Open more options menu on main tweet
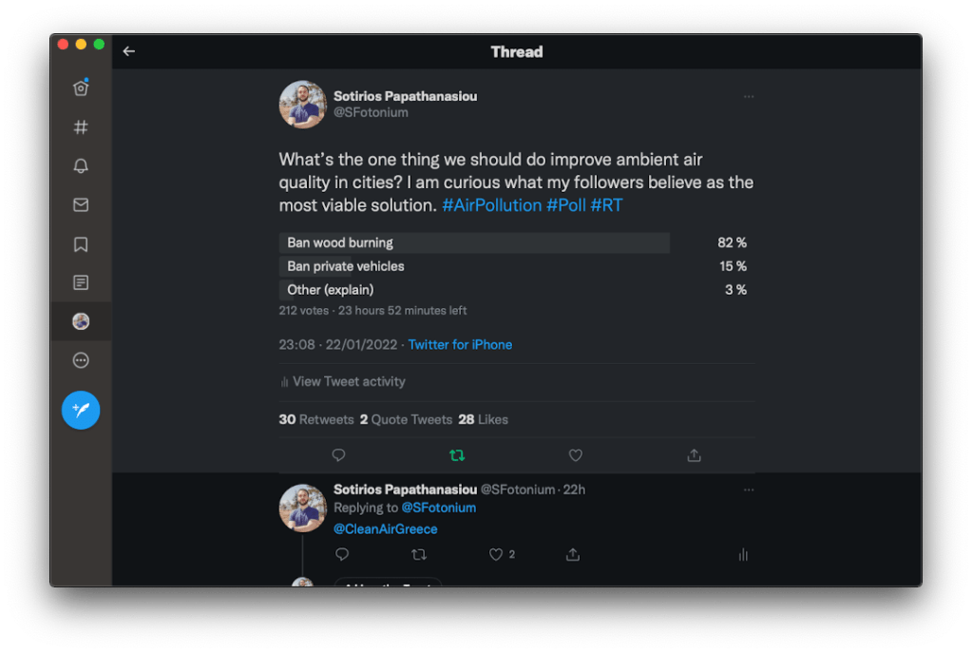972x653 pixels. 749,96
